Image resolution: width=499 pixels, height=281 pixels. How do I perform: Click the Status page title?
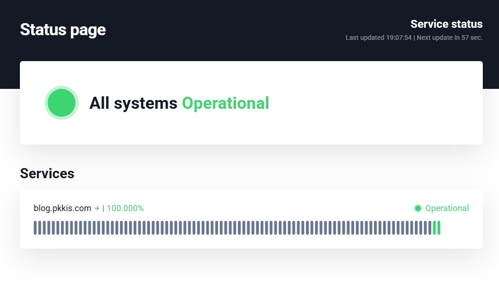click(63, 30)
